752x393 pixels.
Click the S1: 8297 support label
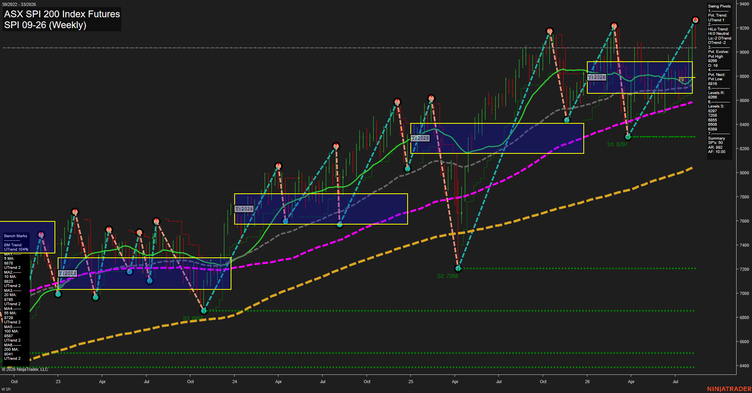617,144
